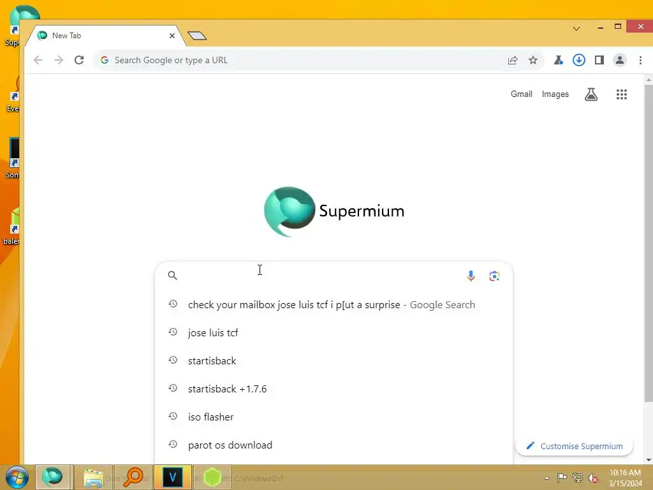The image size is (653, 490).
Task: Open the clock showing 10:16 AM
Action: click(x=625, y=478)
